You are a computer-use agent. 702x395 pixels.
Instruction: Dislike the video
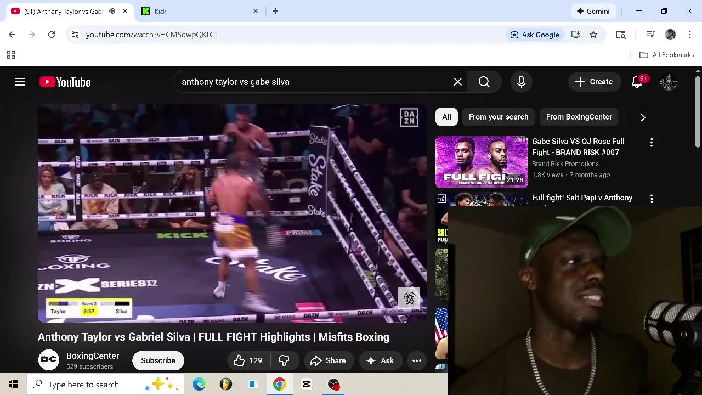284,360
